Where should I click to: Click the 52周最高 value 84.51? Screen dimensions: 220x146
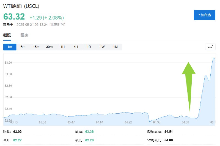[169, 131]
